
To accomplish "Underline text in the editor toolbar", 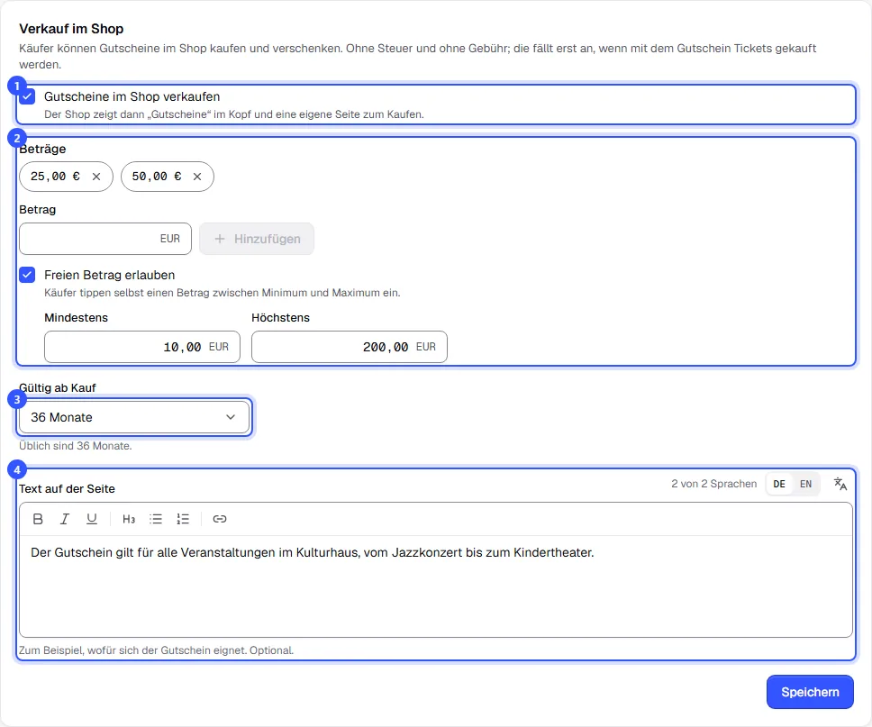I will [x=92, y=519].
